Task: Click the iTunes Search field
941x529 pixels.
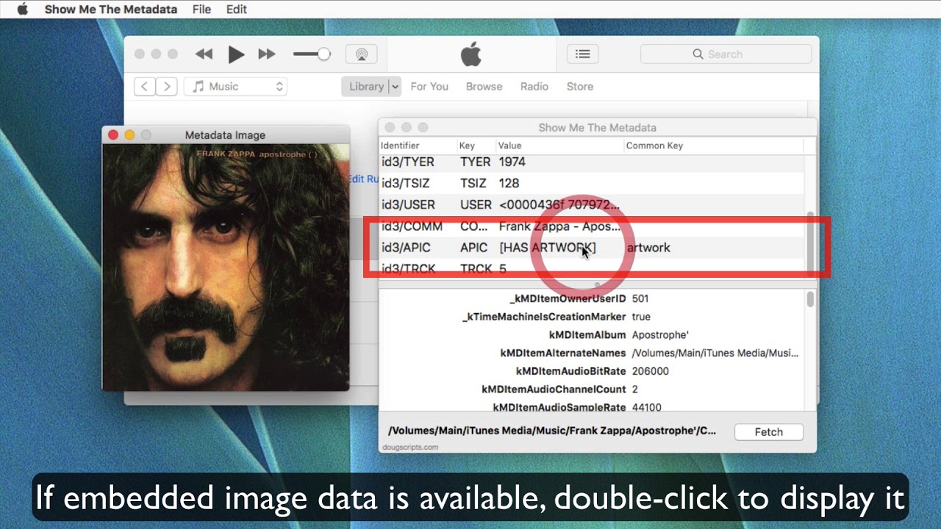Action: point(726,54)
